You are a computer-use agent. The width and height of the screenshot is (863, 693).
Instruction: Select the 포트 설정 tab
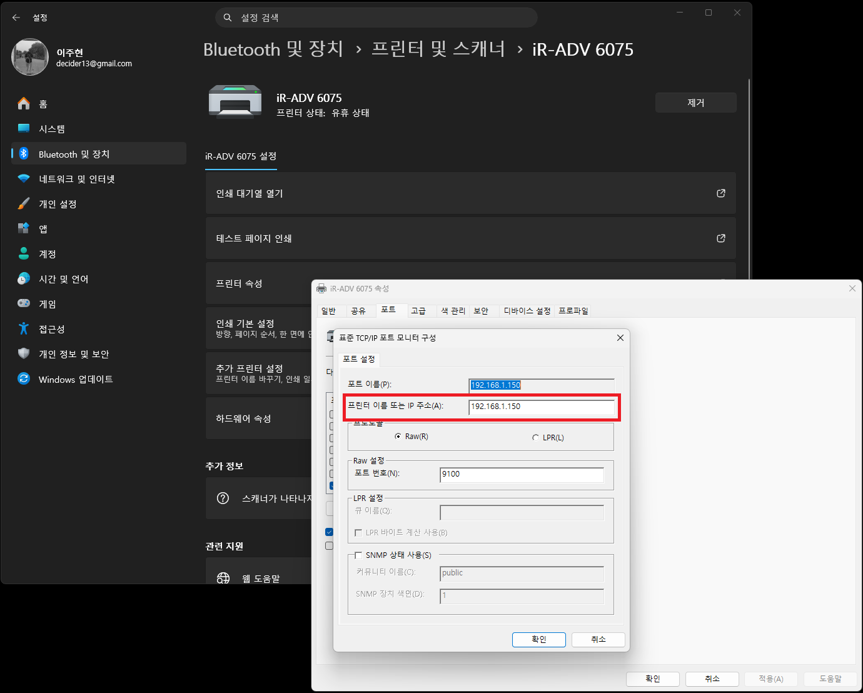359,359
